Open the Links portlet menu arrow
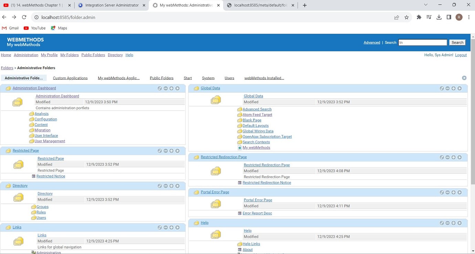This screenshot has height=254, width=475. (177, 227)
